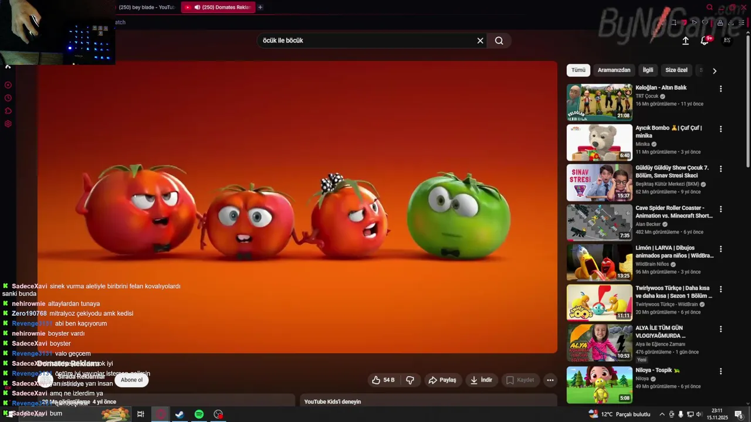Open the TRT Çocuk channel link
Viewport: 751px width, 422px height.
(647, 96)
